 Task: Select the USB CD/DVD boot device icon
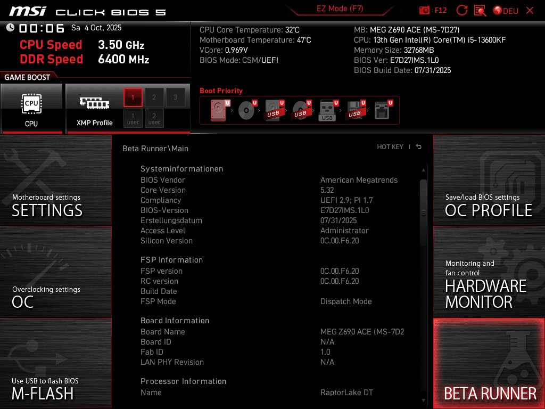click(x=301, y=110)
